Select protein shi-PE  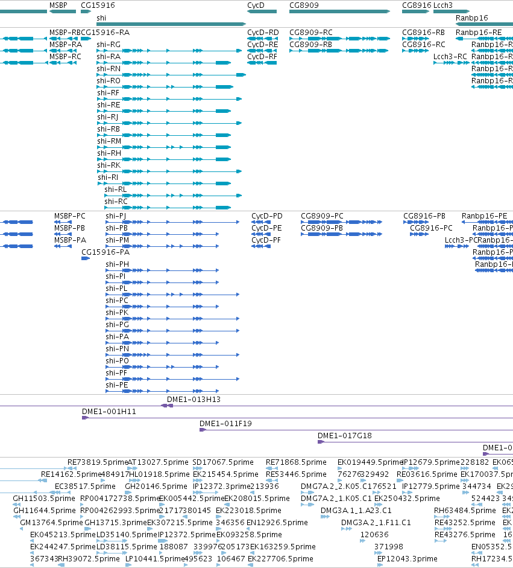point(162,391)
